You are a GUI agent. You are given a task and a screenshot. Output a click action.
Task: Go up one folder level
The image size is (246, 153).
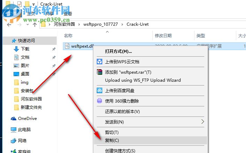click(35, 24)
